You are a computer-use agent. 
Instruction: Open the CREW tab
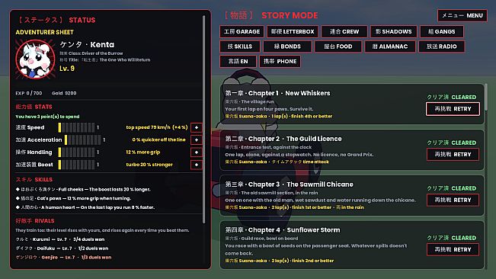[344, 31]
